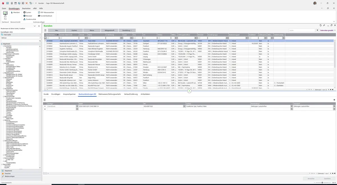
Task: Click the IBAN field of bank row
Action: click(x=111, y=107)
